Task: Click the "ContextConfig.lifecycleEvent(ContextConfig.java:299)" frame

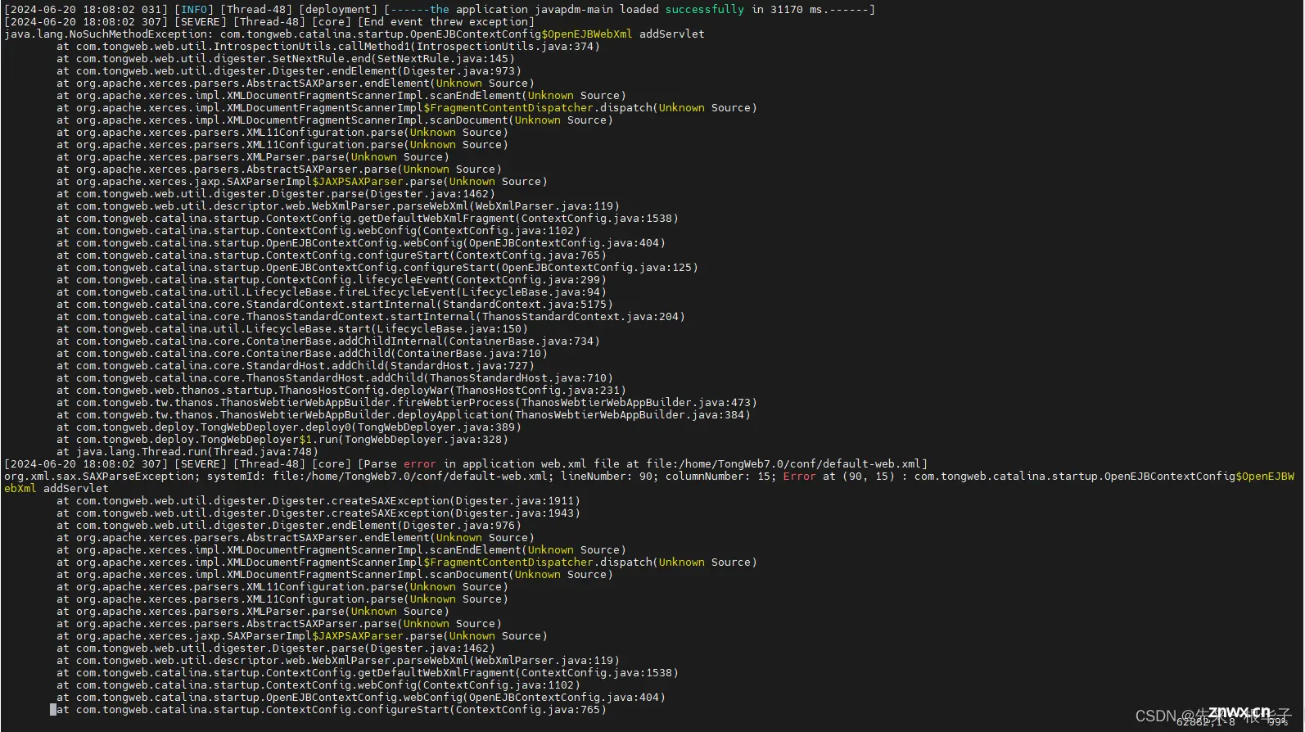Action: coord(332,280)
